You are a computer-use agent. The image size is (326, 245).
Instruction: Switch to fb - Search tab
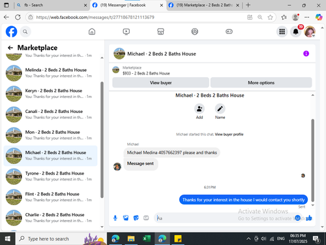pos(51,5)
